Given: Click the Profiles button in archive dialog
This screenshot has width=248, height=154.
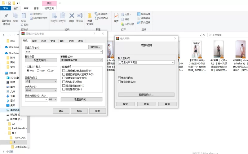Looking at the screenshot, I should (x=41, y=60).
